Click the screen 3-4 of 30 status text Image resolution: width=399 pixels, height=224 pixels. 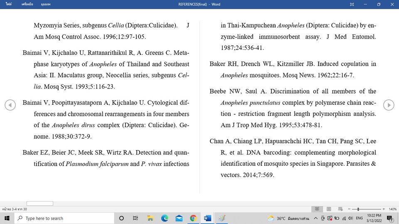click(15, 209)
